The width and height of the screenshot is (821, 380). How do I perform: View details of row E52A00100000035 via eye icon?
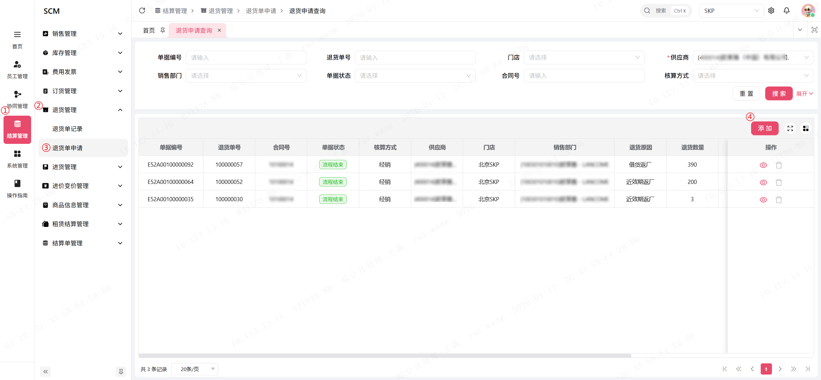pyautogui.click(x=763, y=200)
